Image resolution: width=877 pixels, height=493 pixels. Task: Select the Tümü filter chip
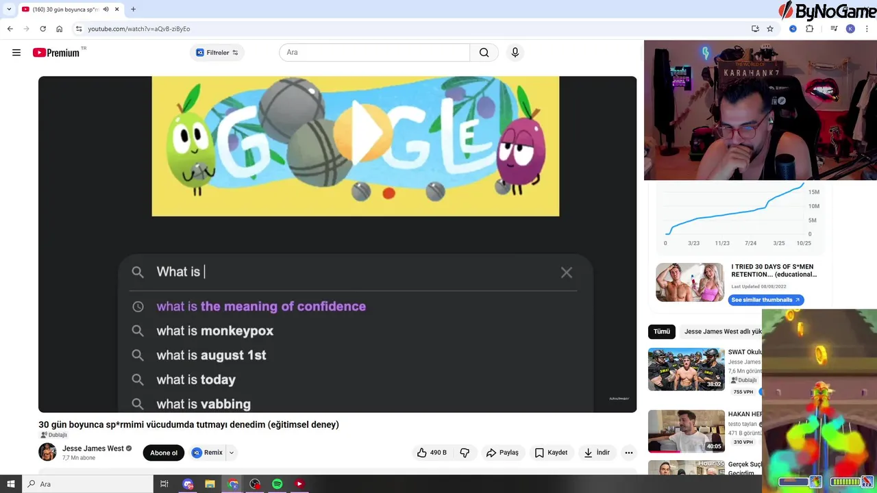click(x=662, y=331)
